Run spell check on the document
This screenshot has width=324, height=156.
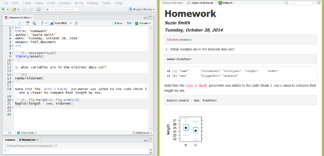(28, 23)
